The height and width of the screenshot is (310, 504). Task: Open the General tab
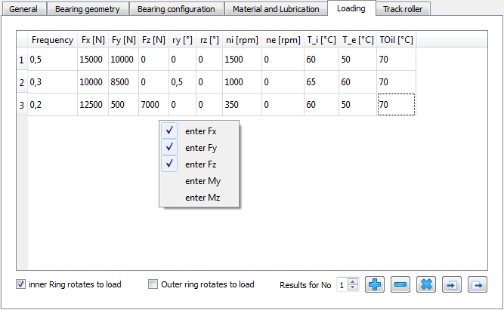coord(26,9)
